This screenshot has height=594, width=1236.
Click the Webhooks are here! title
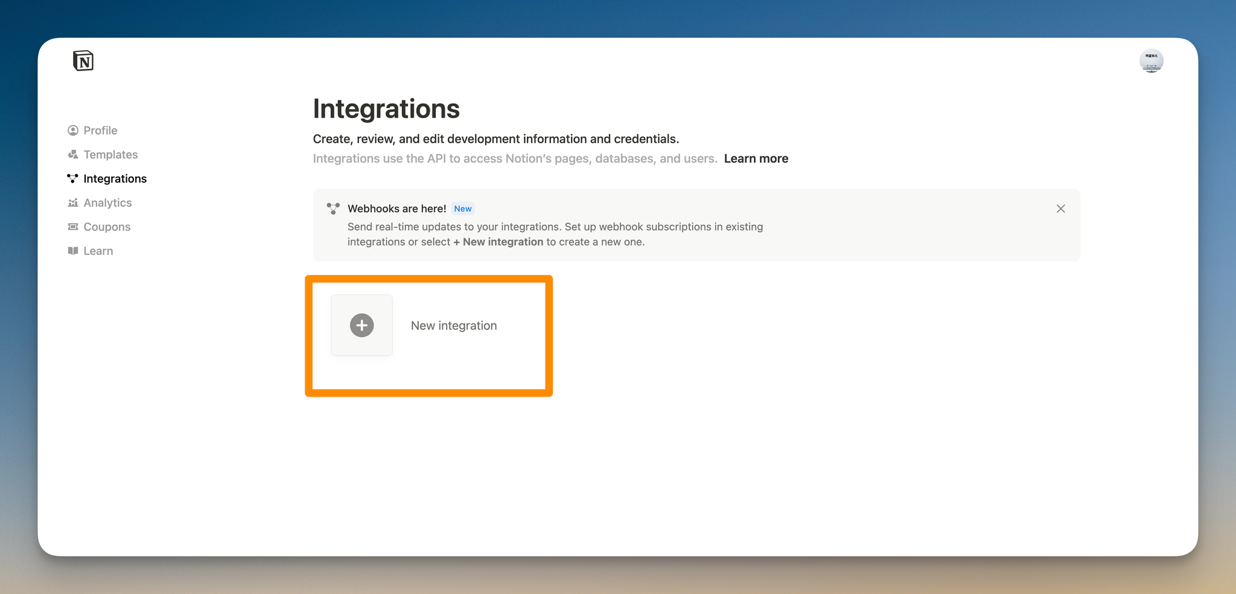tap(397, 209)
